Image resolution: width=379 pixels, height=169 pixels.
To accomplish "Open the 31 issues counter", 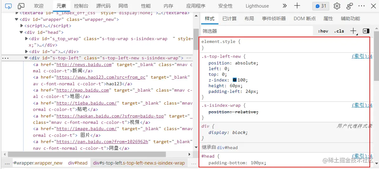I will 321,6.
